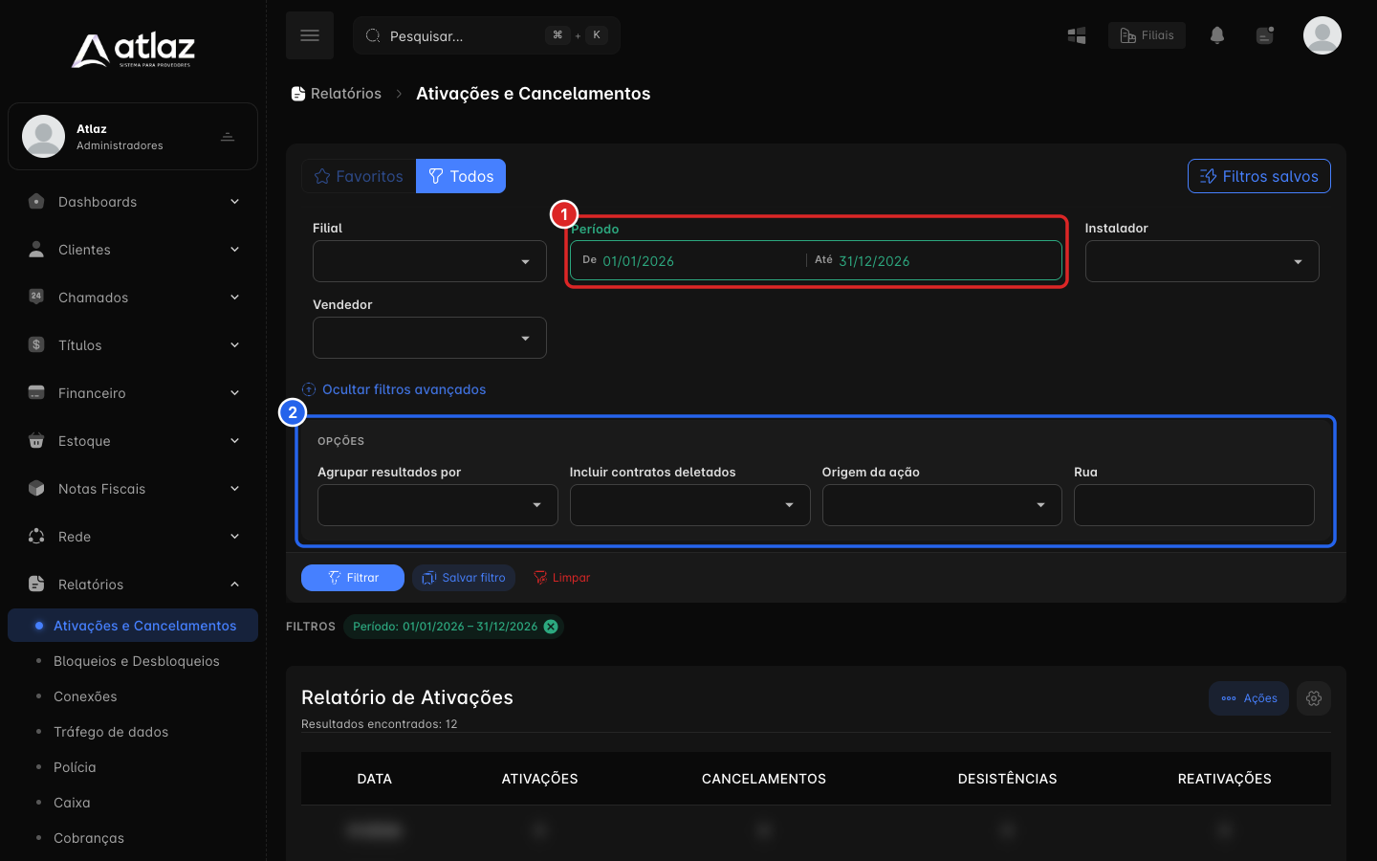Click Ocultar filtros avançados link
1377x861 pixels.
394,389
